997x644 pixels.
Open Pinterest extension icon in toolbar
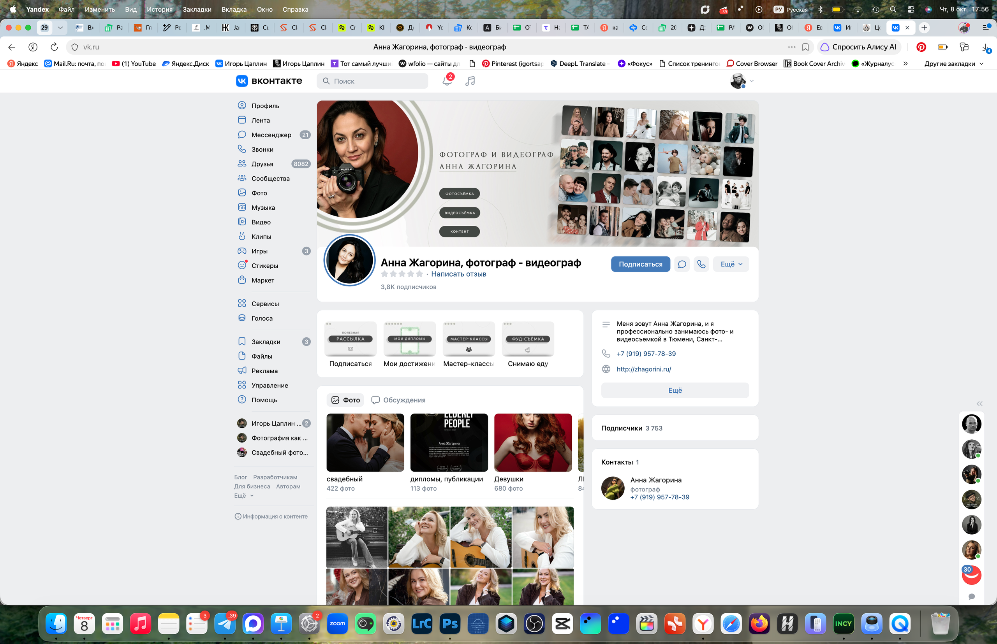pos(921,47)
